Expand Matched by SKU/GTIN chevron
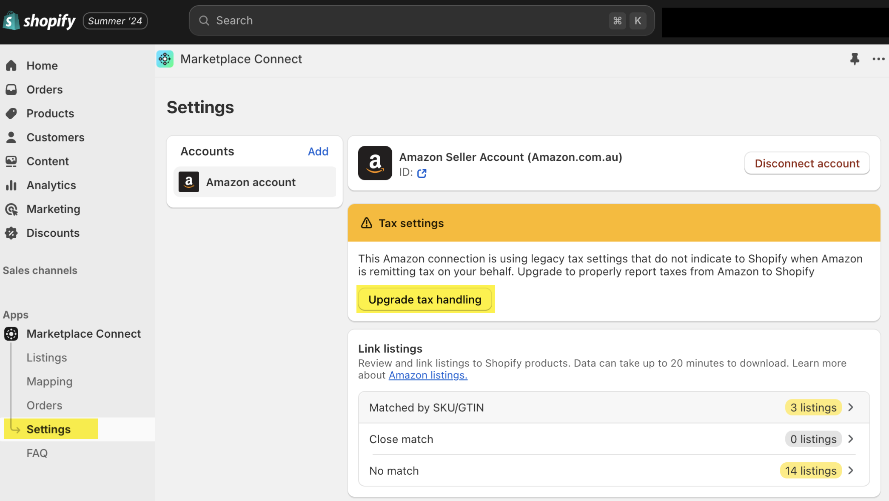The image size is (889, 501). pyautogui.click(x=851, y=407)
